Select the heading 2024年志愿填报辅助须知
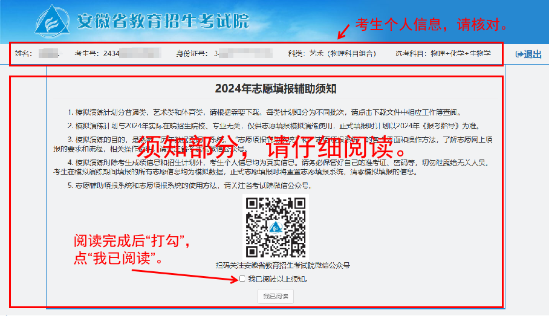549x316 pixels. pos(276,89)
